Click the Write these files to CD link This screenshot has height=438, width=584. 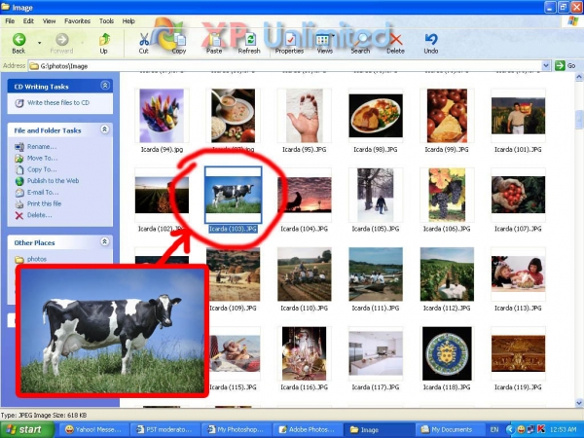[58, 103]
